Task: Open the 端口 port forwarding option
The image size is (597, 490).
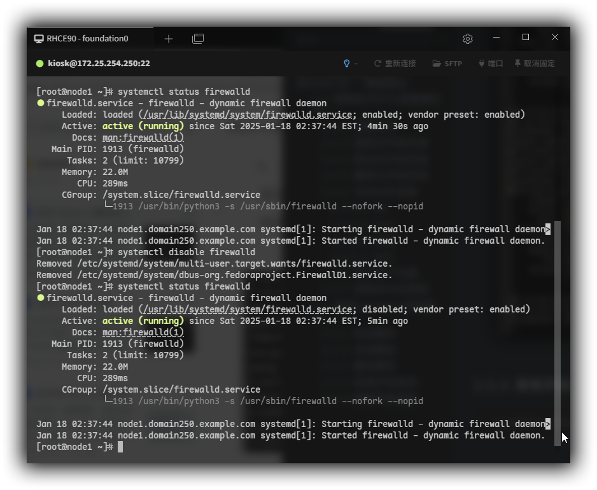Action: [490, 64]
